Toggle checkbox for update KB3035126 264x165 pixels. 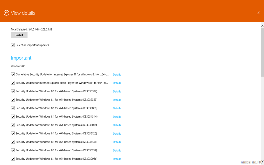[13, 133]
